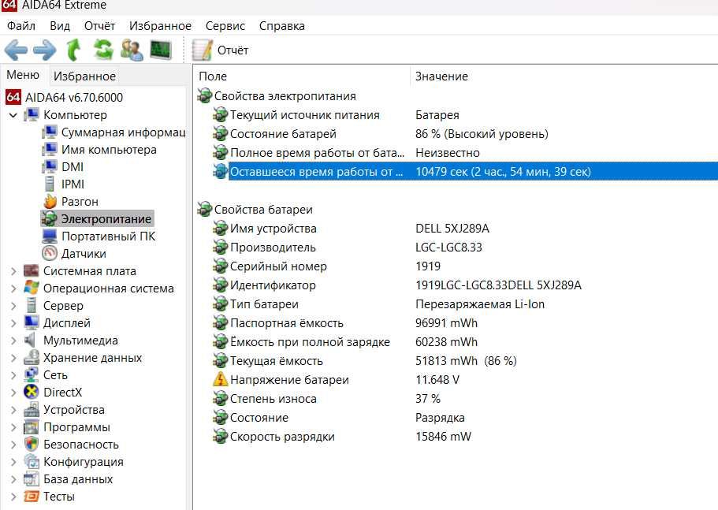Click the Напряжение батареи warning icon
The image size is (718, 510).
(x=220, y=379)
